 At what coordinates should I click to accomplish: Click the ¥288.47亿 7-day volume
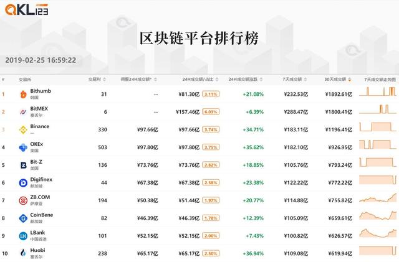pyautogui.click(x=296, y=112)
